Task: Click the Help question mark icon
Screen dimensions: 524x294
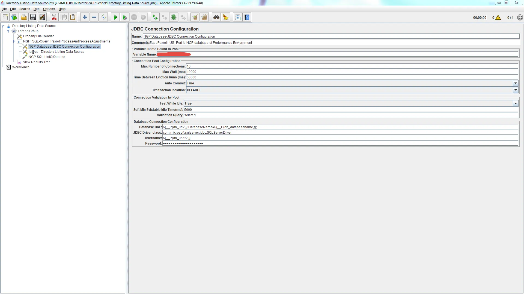Action: [x=247, y=17]
